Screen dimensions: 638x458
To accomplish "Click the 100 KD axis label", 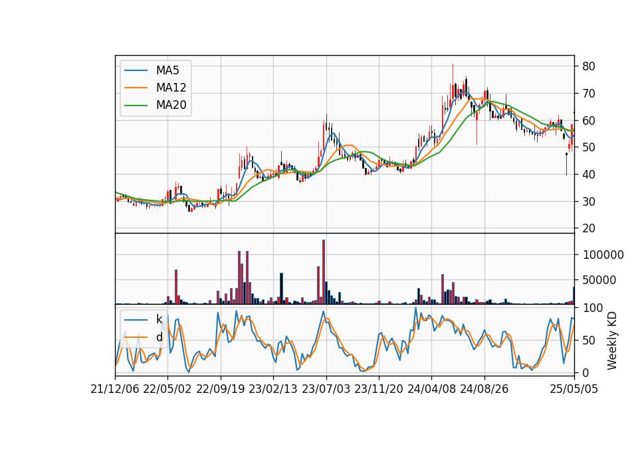I will pos(593,308).
